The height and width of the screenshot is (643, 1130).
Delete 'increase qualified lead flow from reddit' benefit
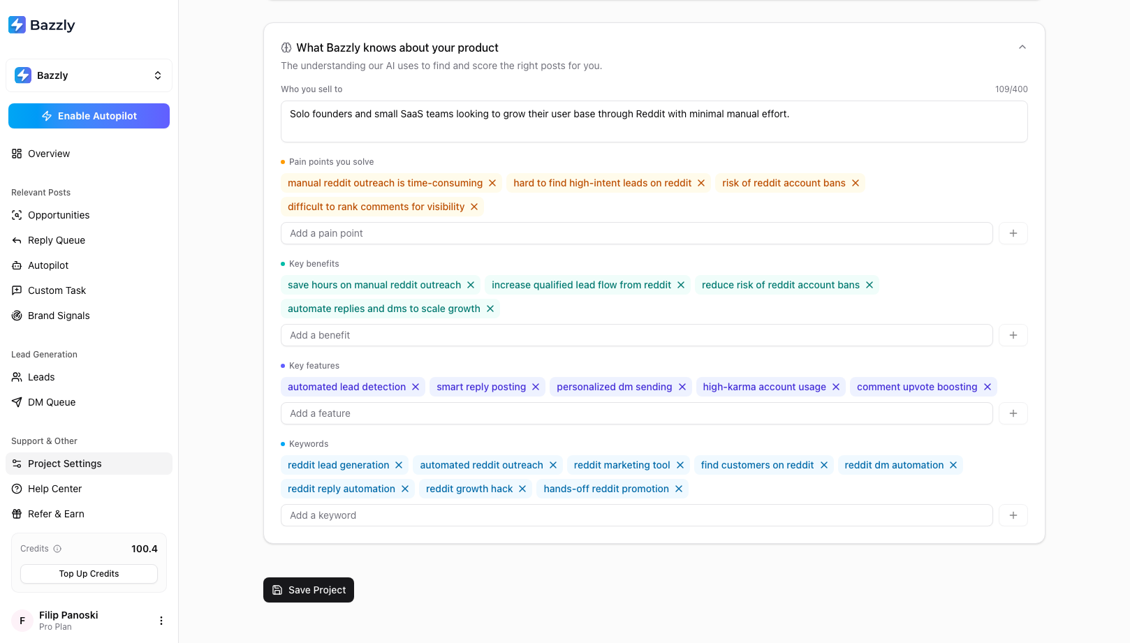(681, 285)
